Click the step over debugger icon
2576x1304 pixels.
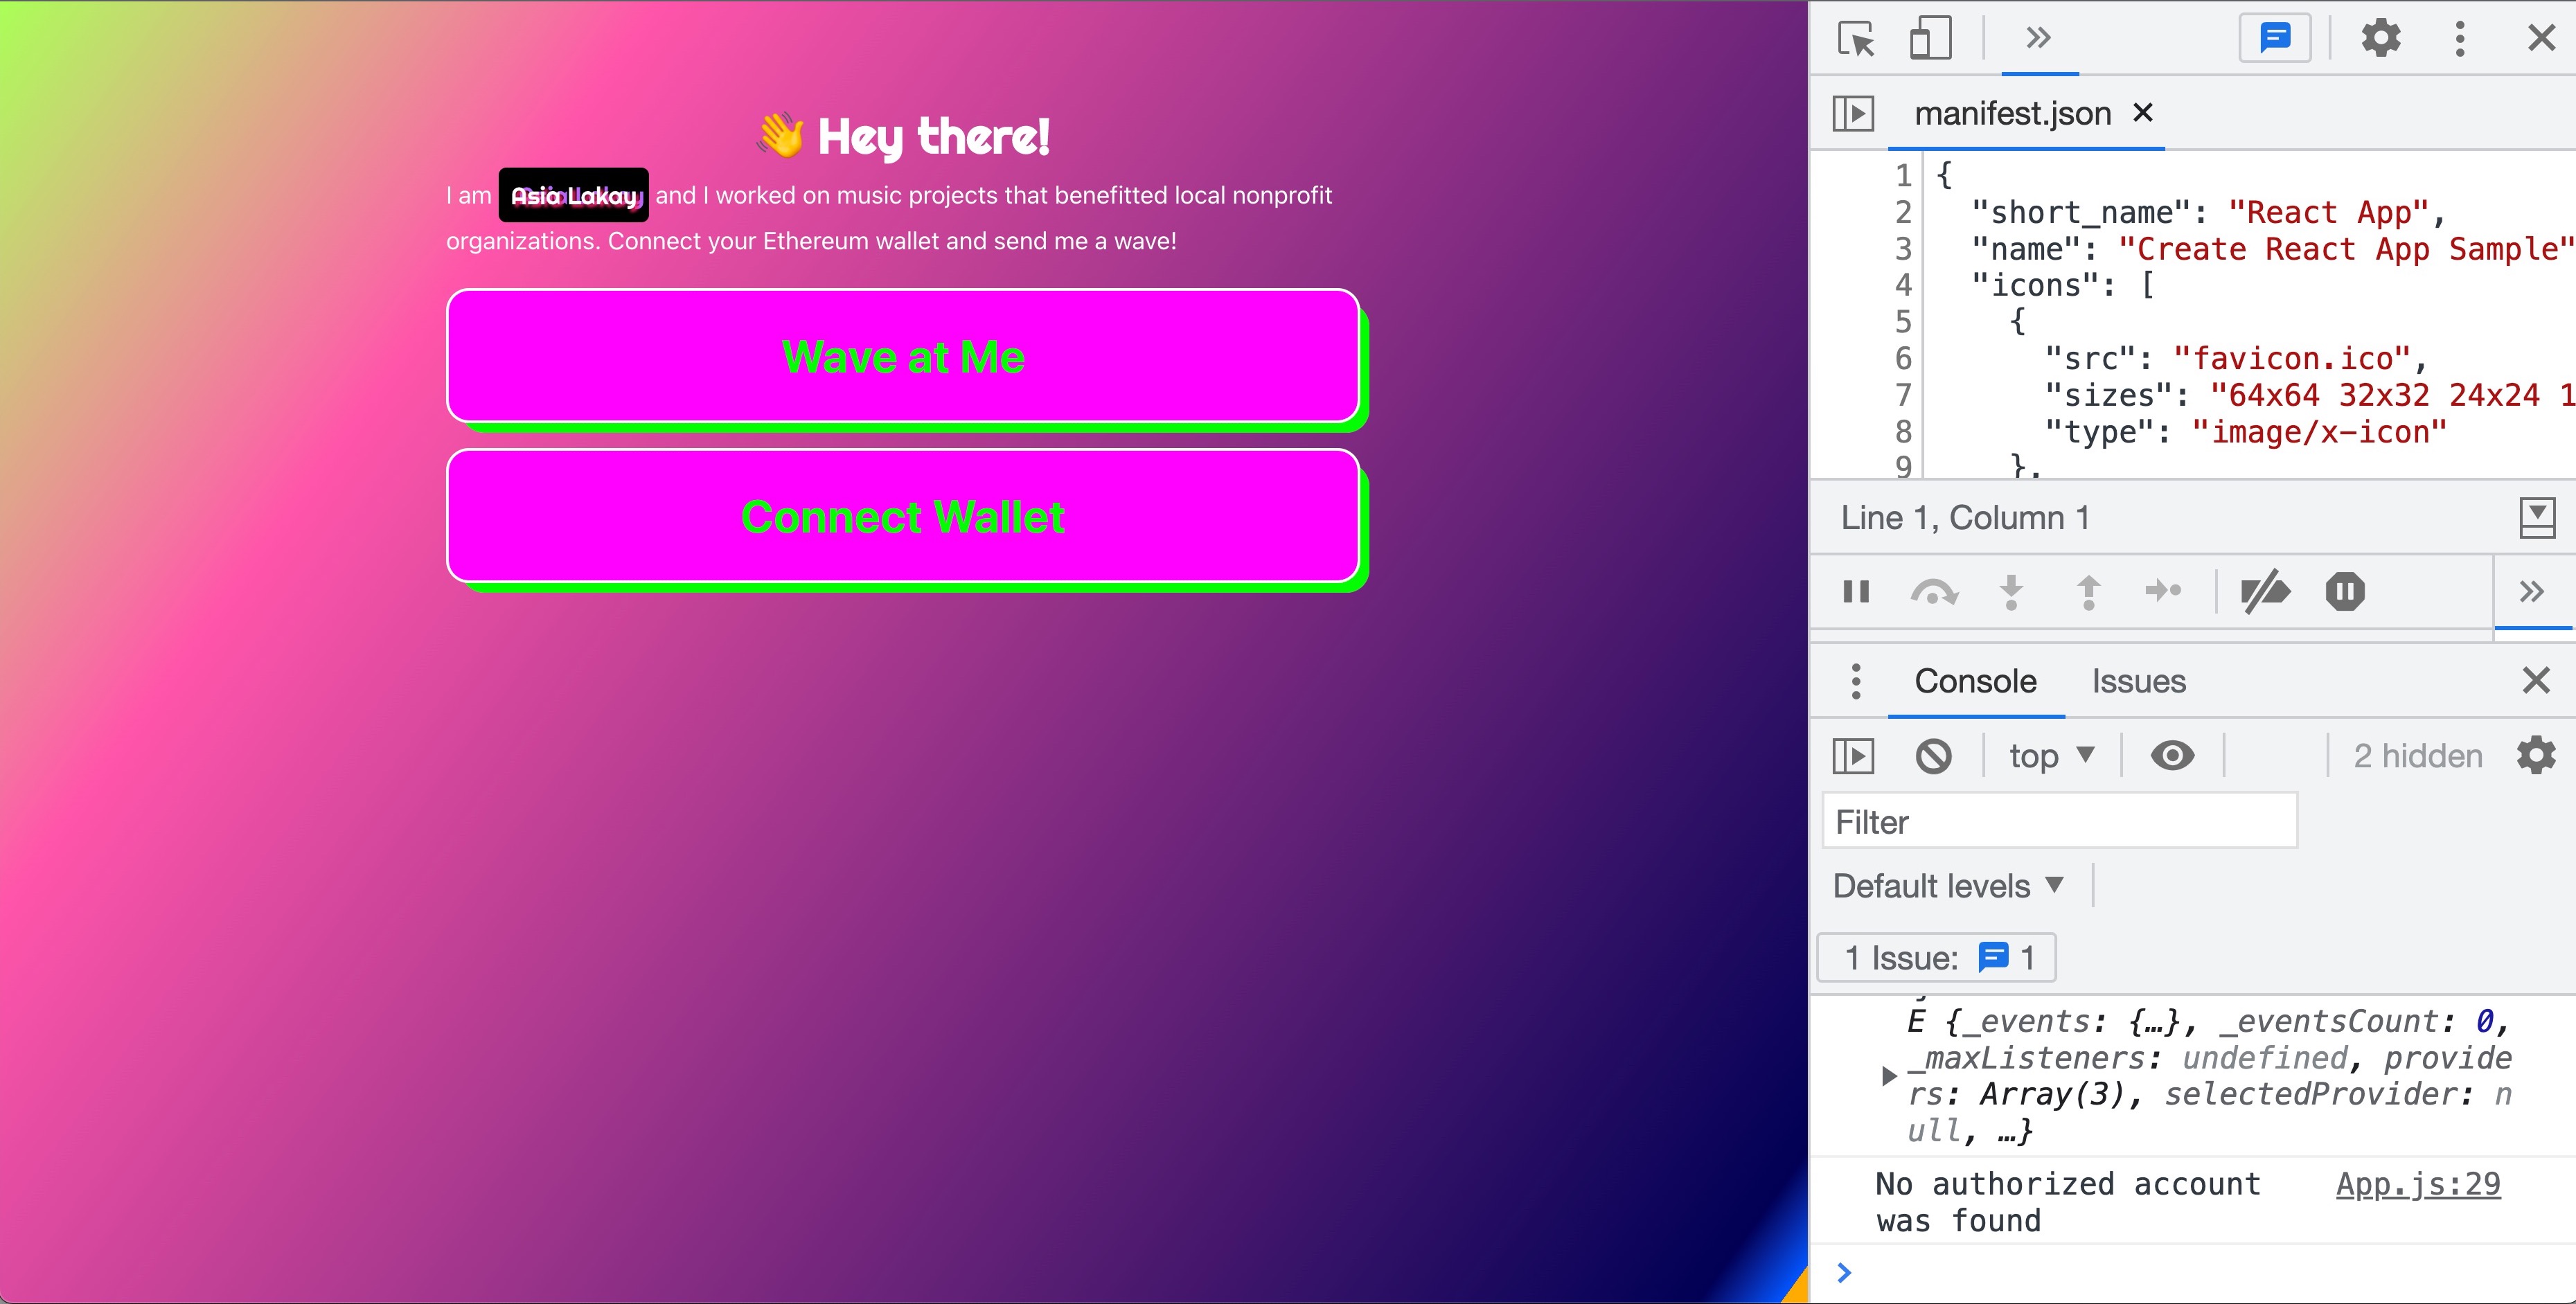pos(1933,592)
